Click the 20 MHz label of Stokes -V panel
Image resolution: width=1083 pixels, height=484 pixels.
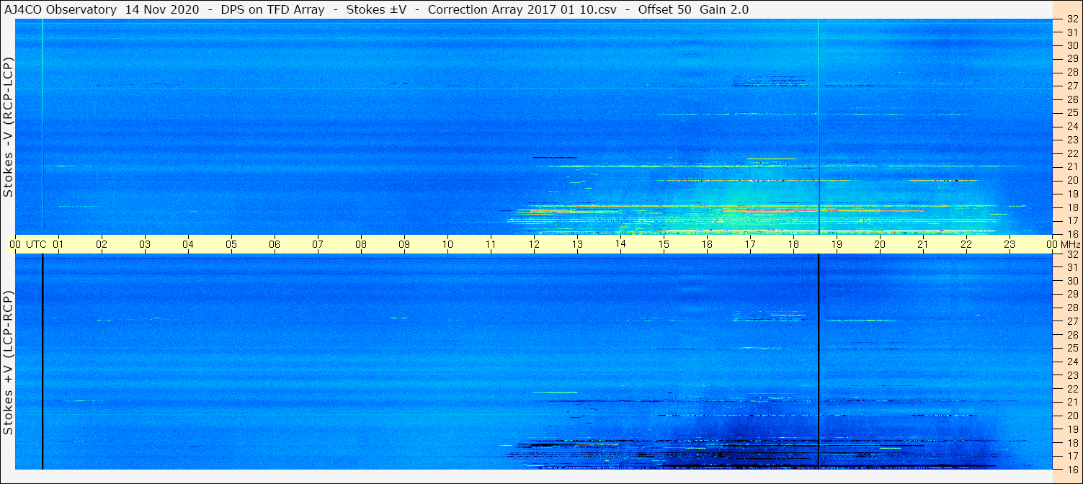click(x=1071, y=180)
